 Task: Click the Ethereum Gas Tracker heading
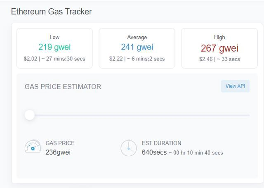(x=51, y=12)
